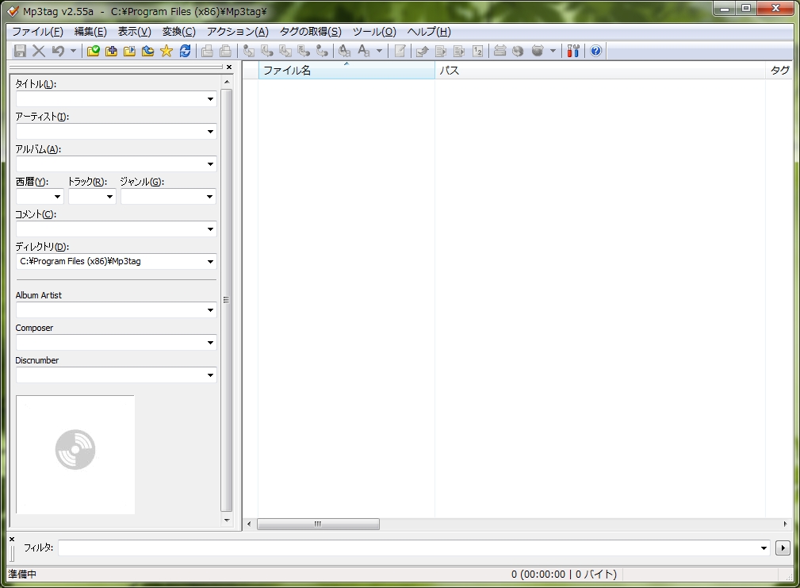Click the freedb disc drive icon

tap(500, 51)
